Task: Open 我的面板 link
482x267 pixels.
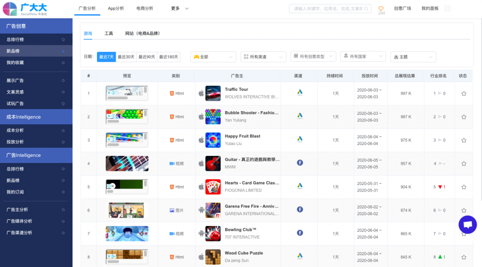Action: point(430,8)
